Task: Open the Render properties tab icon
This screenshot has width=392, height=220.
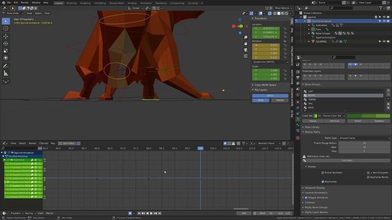Action: (x=298, y=72)
